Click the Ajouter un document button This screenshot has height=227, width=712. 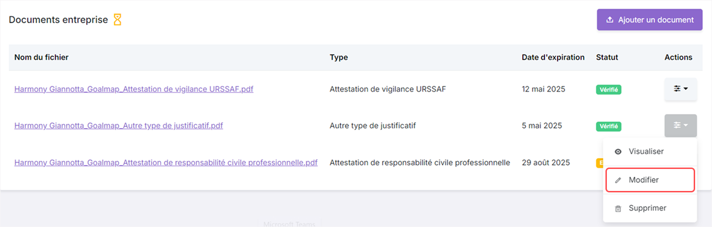(650, 20)
